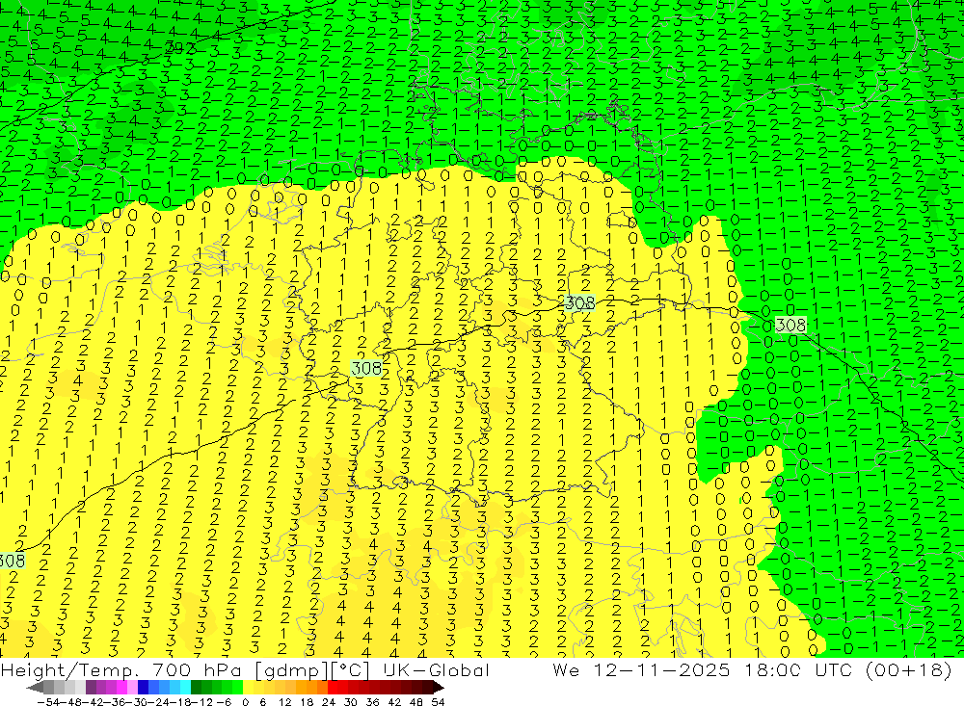Click the "-6" legend value
Screen dimensions: 964x706
tap(224, 702)
